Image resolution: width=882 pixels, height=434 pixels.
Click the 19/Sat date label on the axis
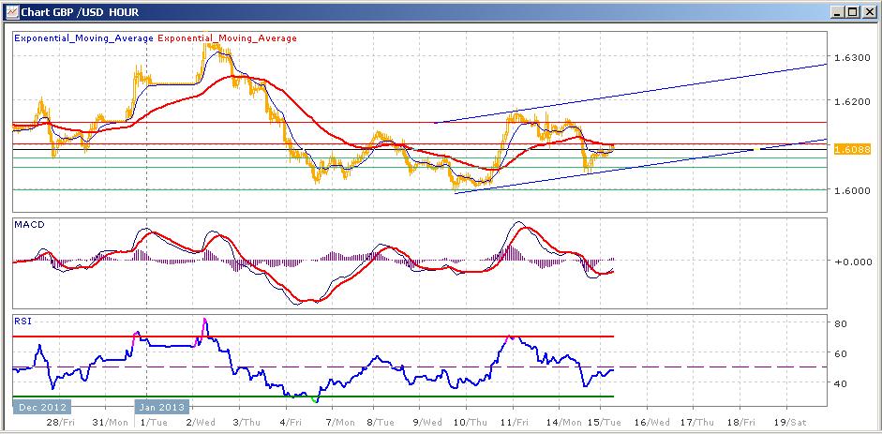click(789, 424)
